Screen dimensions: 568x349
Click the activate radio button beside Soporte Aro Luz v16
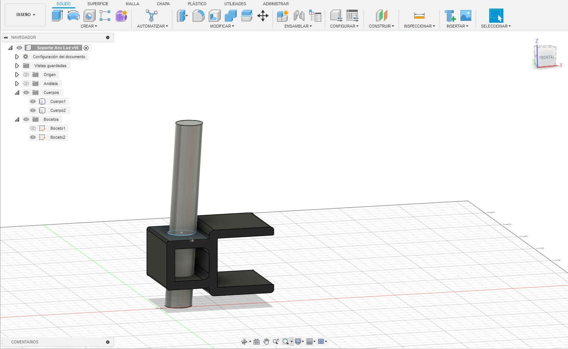pyautogui.click(x=86, y=48)
